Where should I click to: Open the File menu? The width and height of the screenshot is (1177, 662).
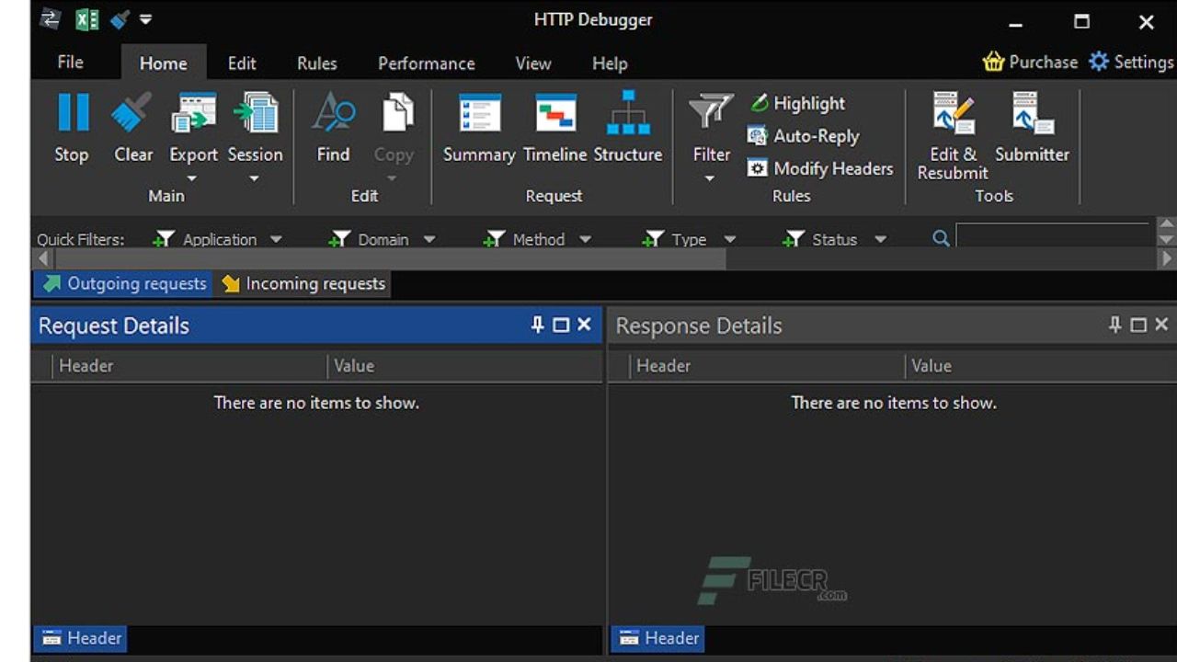70,63
